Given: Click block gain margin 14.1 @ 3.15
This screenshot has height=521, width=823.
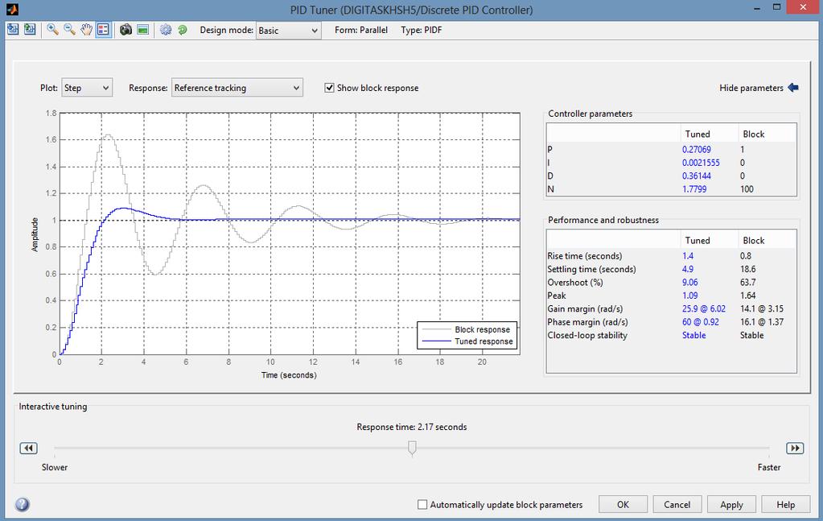Looking at the screenshot, I should 762,308.
